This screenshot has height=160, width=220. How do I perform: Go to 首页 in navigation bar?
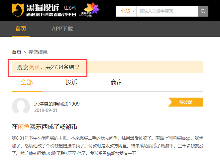21,29
